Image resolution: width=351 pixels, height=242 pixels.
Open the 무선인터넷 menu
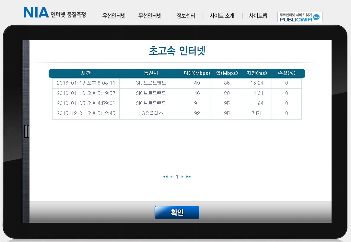pos(150,16)
